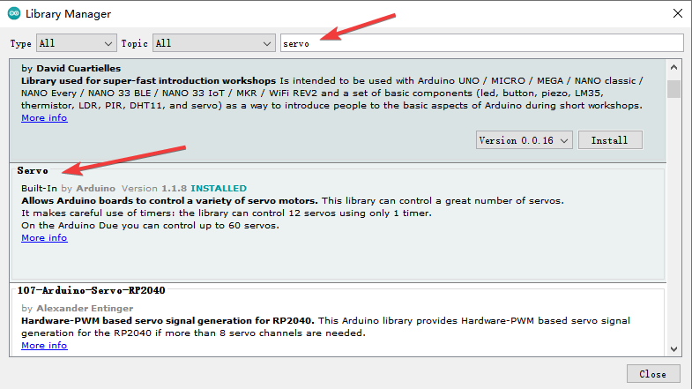Click the scrollbar up arrow
This screenshot has width=692, height=389.
click(x=673, y=68)
